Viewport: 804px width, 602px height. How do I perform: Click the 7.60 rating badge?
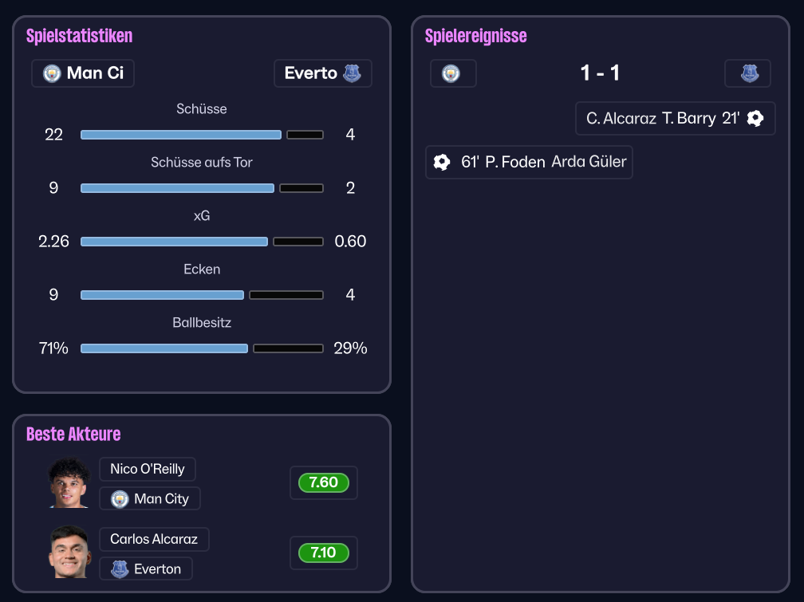(x=323, y=482)
